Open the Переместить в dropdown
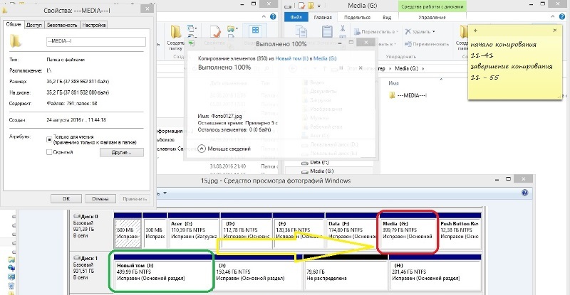The width and height of the screenshot is (570, 295). [380, 32]
